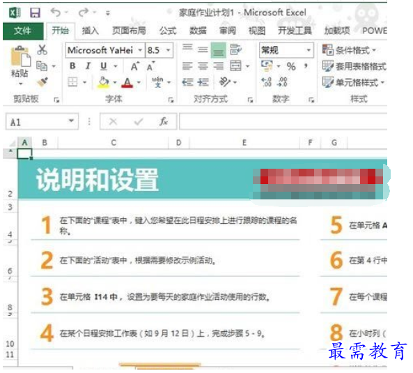Image resolution: width=413 pixels, height=373 pixels.
Task: Toggle bold formatting
Action: coord(72,66)
